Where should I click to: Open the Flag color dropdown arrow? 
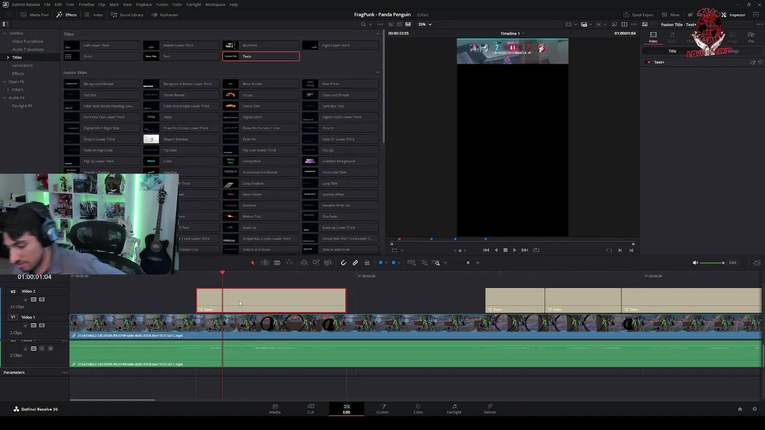(385, 263)
